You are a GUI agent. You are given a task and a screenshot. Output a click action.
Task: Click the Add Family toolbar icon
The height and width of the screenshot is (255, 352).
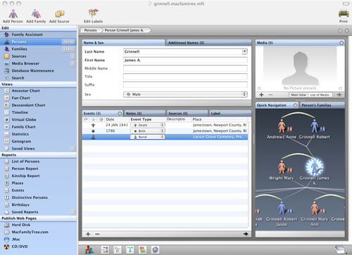tap(36, 14)
